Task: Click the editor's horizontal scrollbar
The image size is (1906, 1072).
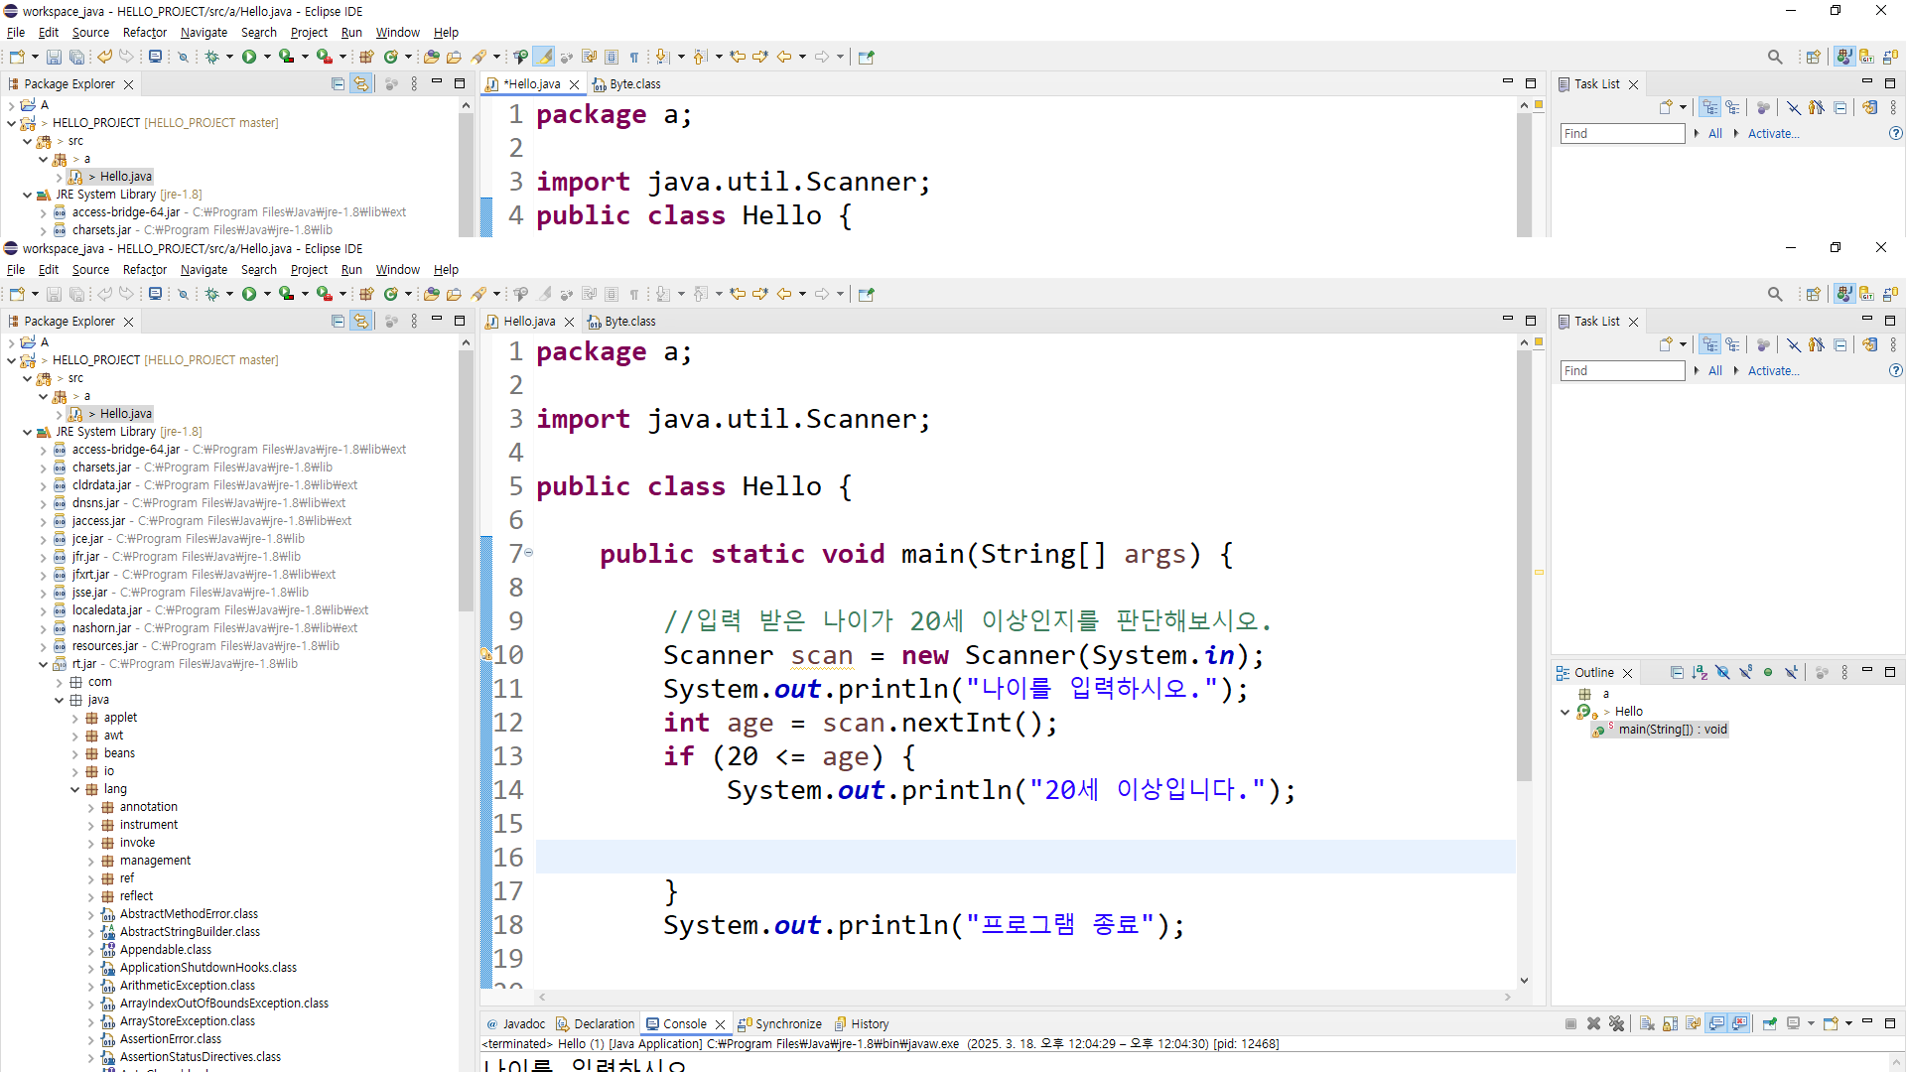Action: [1023, 997]
